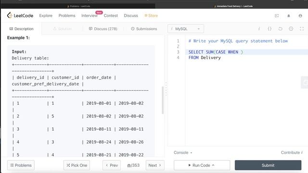Switch to the Problems - LeetCode browser tab
Image resolution: width=308 pixels, height=173 pixels.
(78, 6)
